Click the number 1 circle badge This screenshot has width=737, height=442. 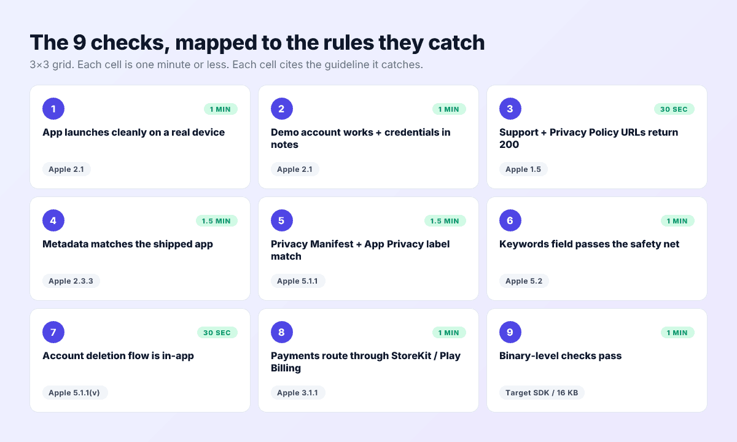(53, 109)
